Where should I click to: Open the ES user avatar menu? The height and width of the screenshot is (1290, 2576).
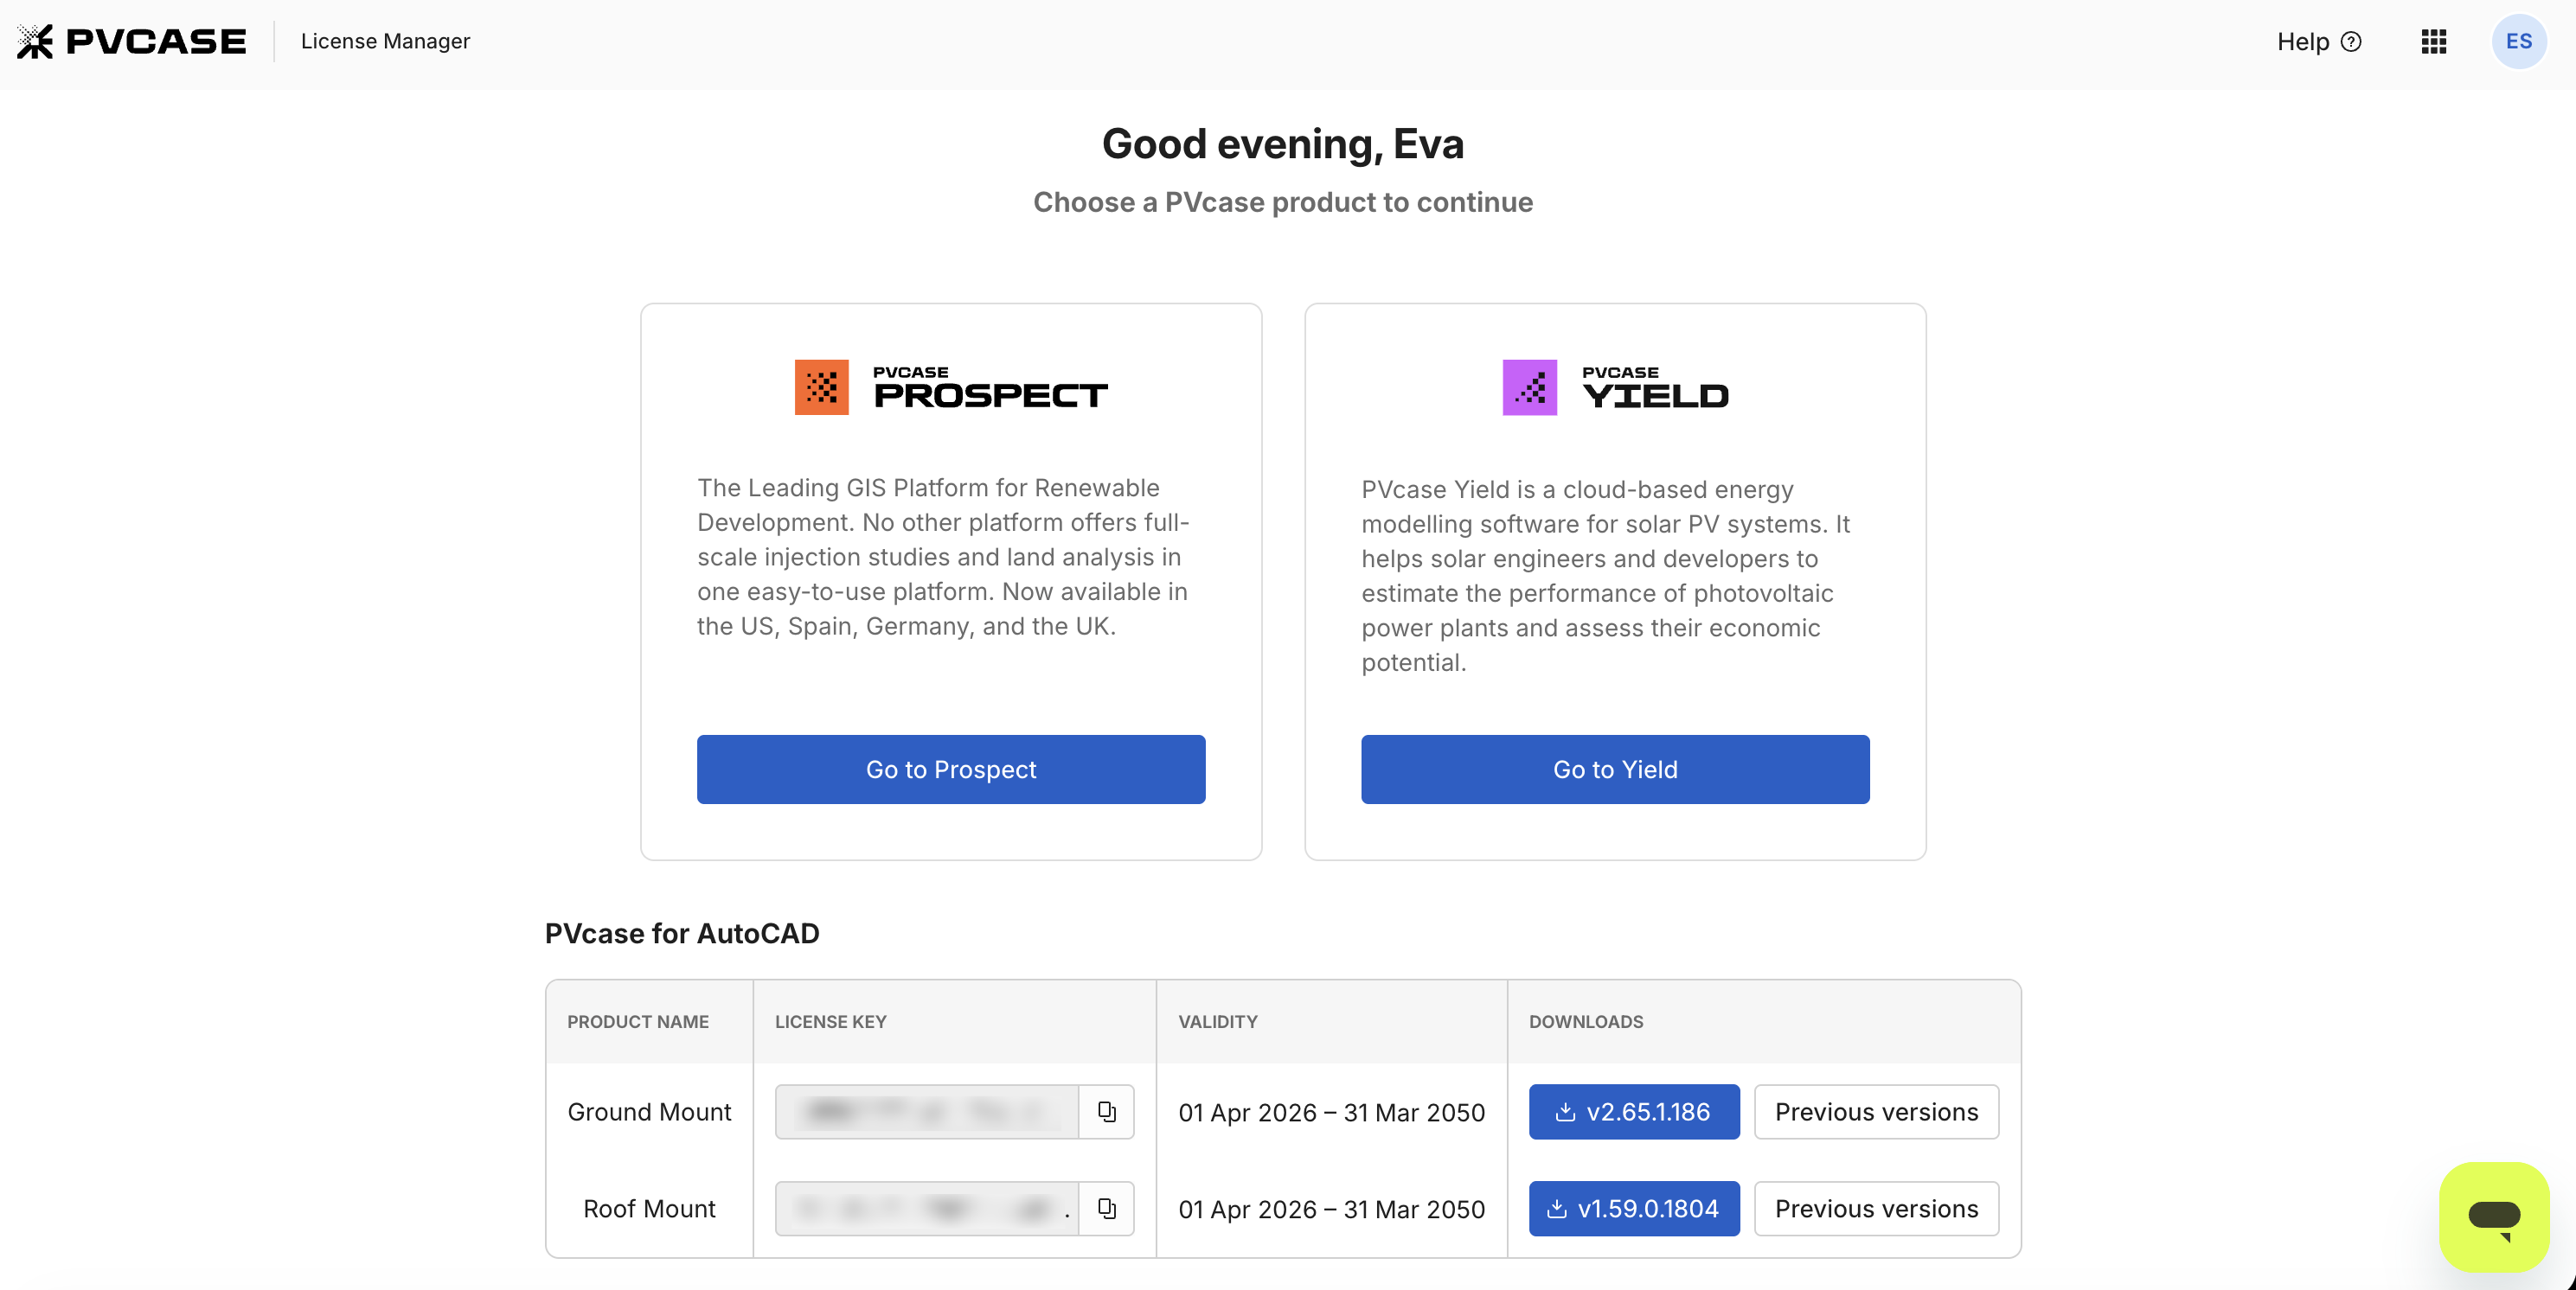2518,41
